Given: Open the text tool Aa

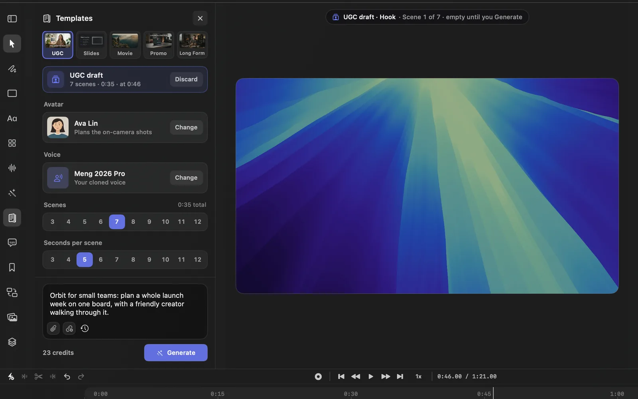Looking at the screenshot, I should 12,119.
